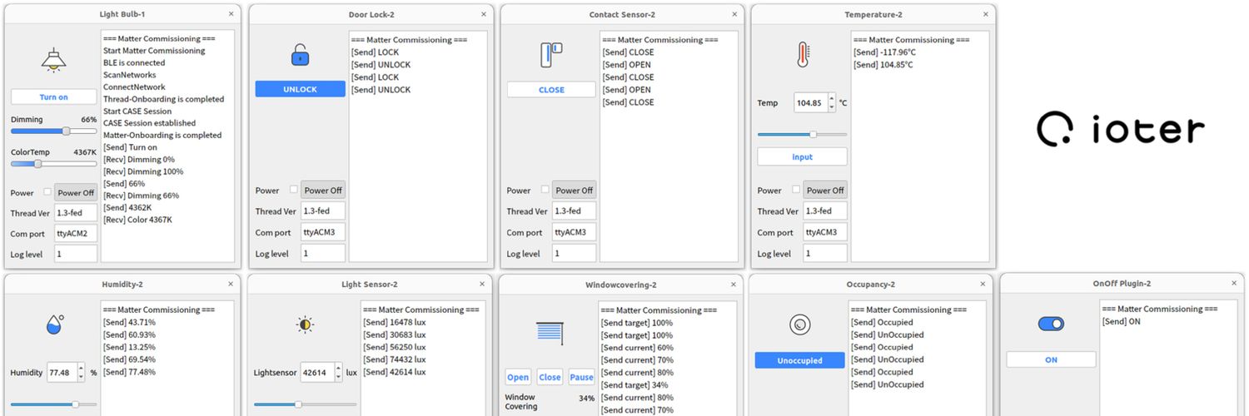Click the CLOSE button in Contact Sensor-2
The image size is (1249, 416).
point(551,90)
